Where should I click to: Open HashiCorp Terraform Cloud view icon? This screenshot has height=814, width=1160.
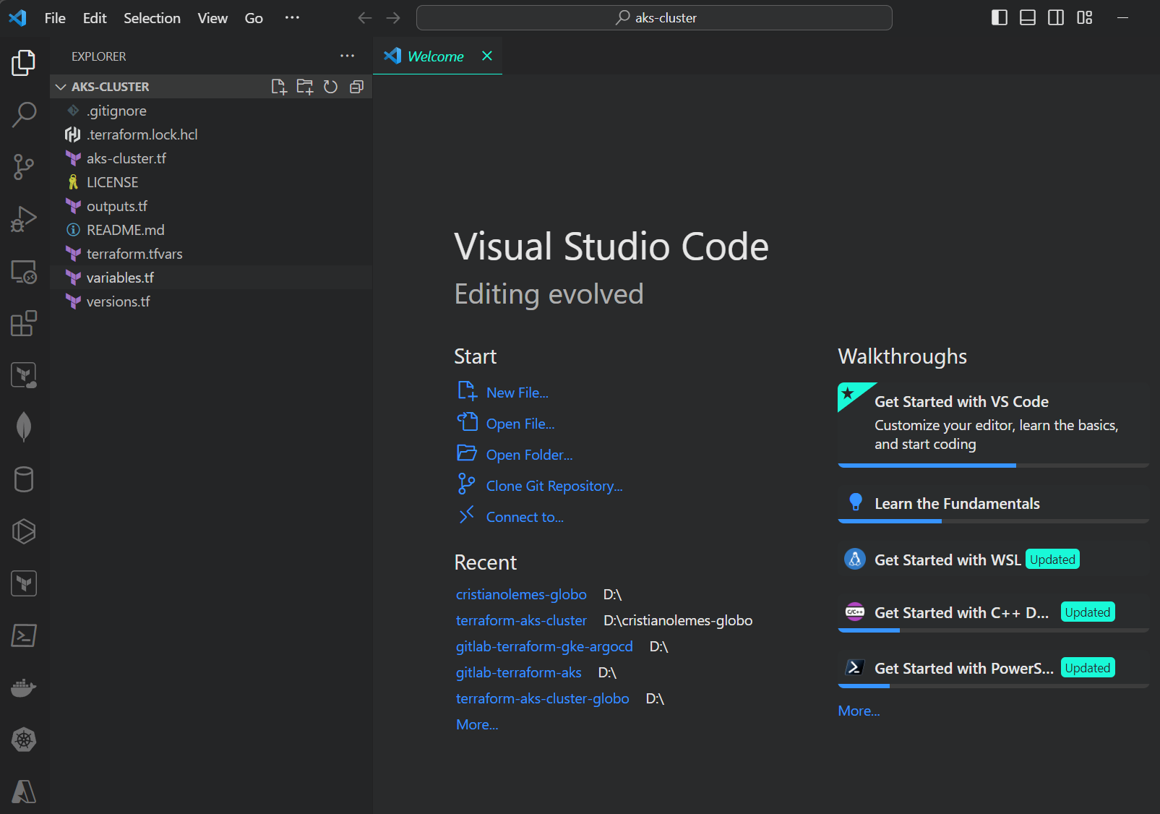pos(24,375)
